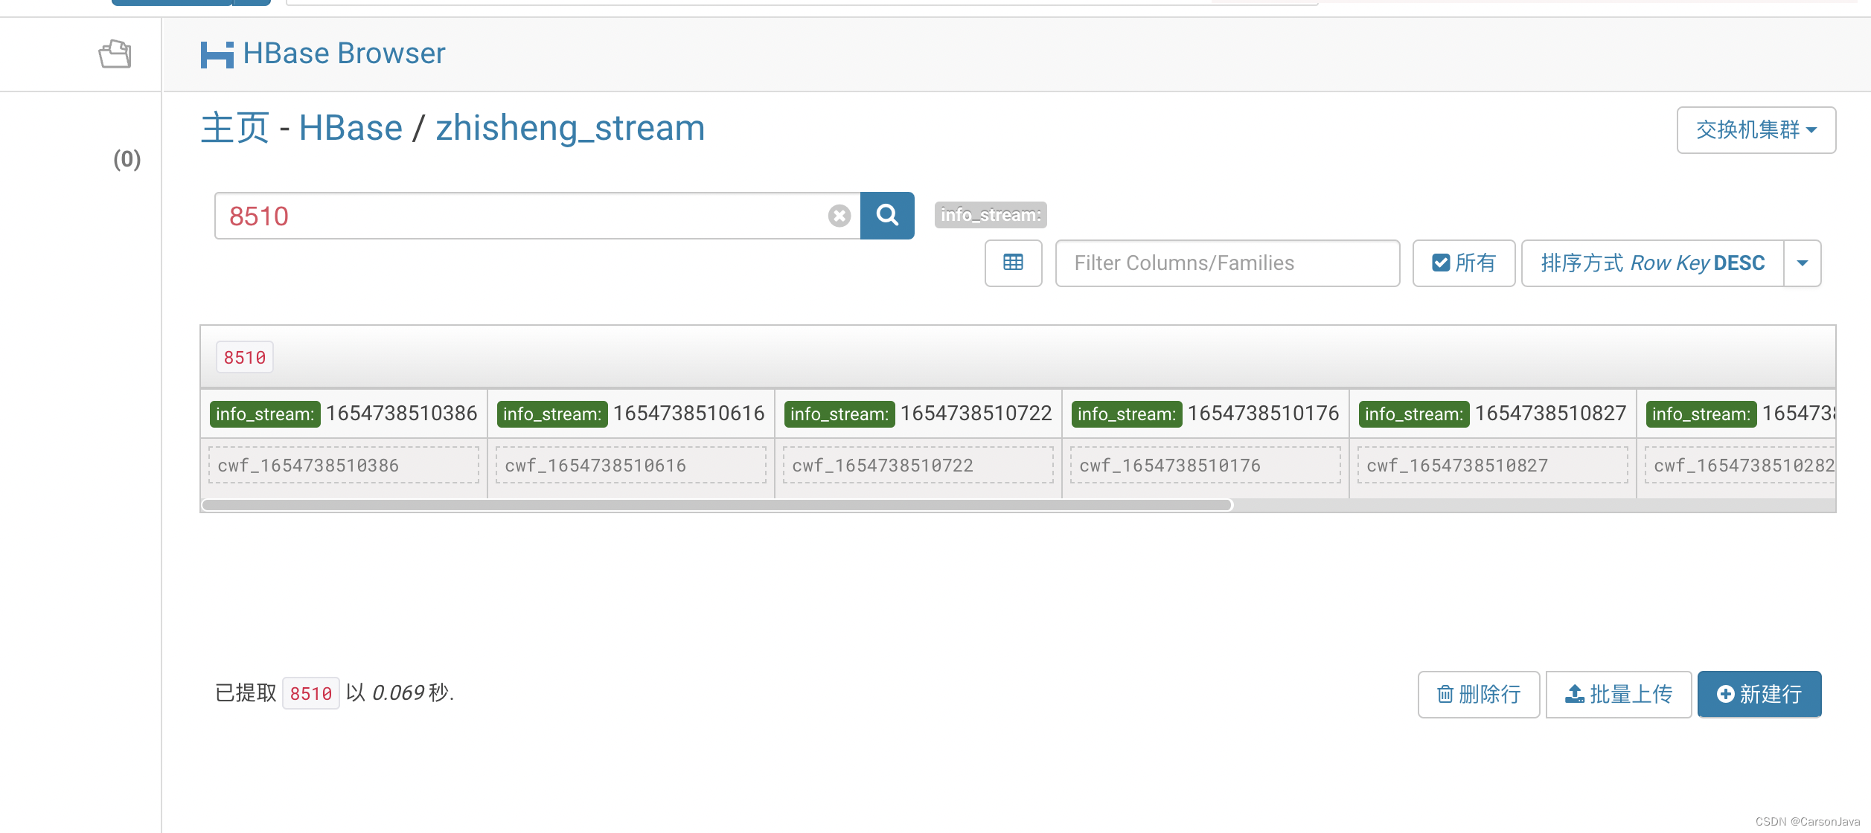Image resolution: width=1871 pixels, height=833 pixels.
Task: Click column header info_stream: 1654738510386
Action: click(343, 414)
